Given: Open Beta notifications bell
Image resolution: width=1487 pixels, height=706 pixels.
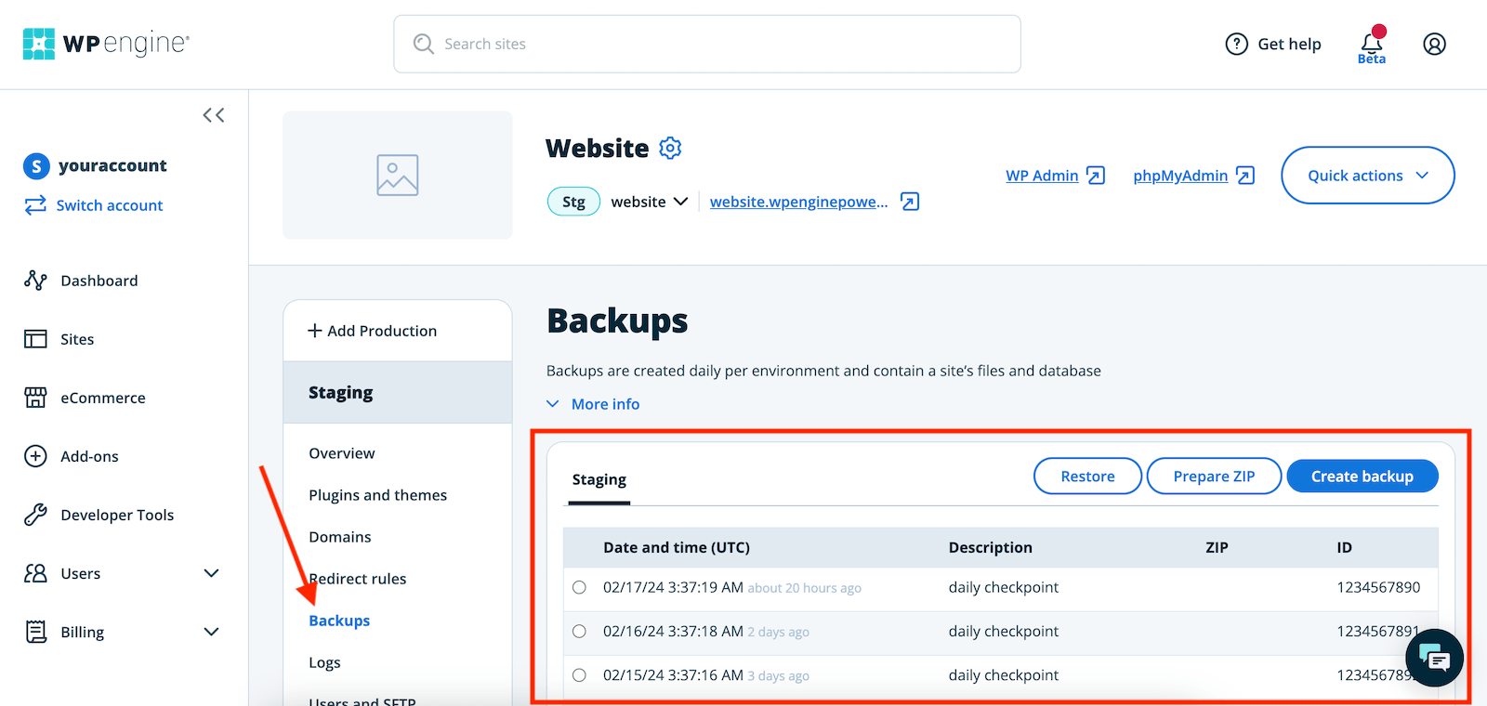Looking at the screenshot, I should click(x=1372, y=45).
